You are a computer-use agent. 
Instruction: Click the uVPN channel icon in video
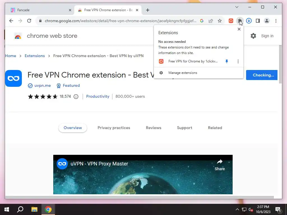click(62, 163)
